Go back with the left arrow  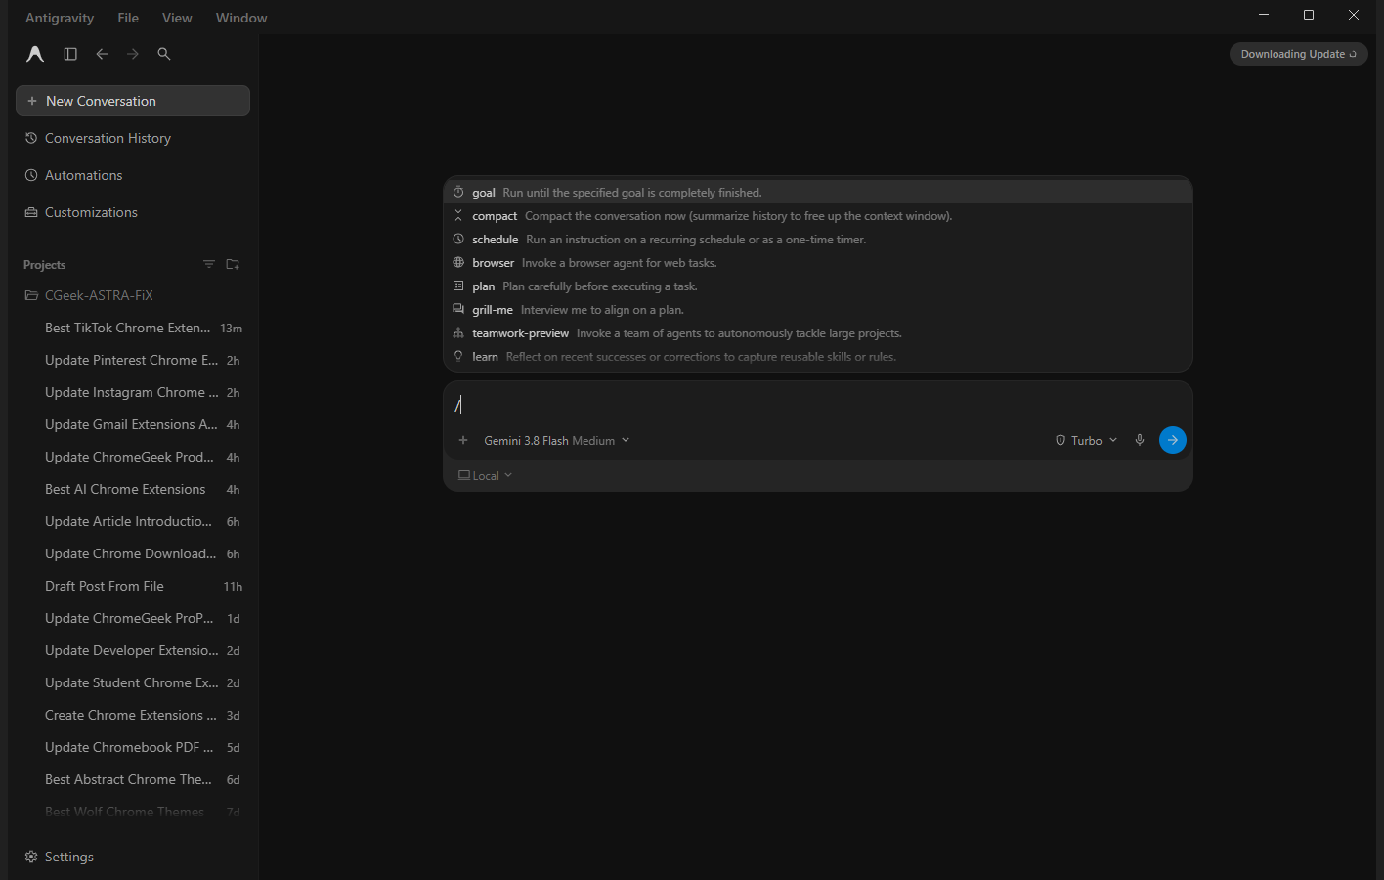(x=102, y=54)
